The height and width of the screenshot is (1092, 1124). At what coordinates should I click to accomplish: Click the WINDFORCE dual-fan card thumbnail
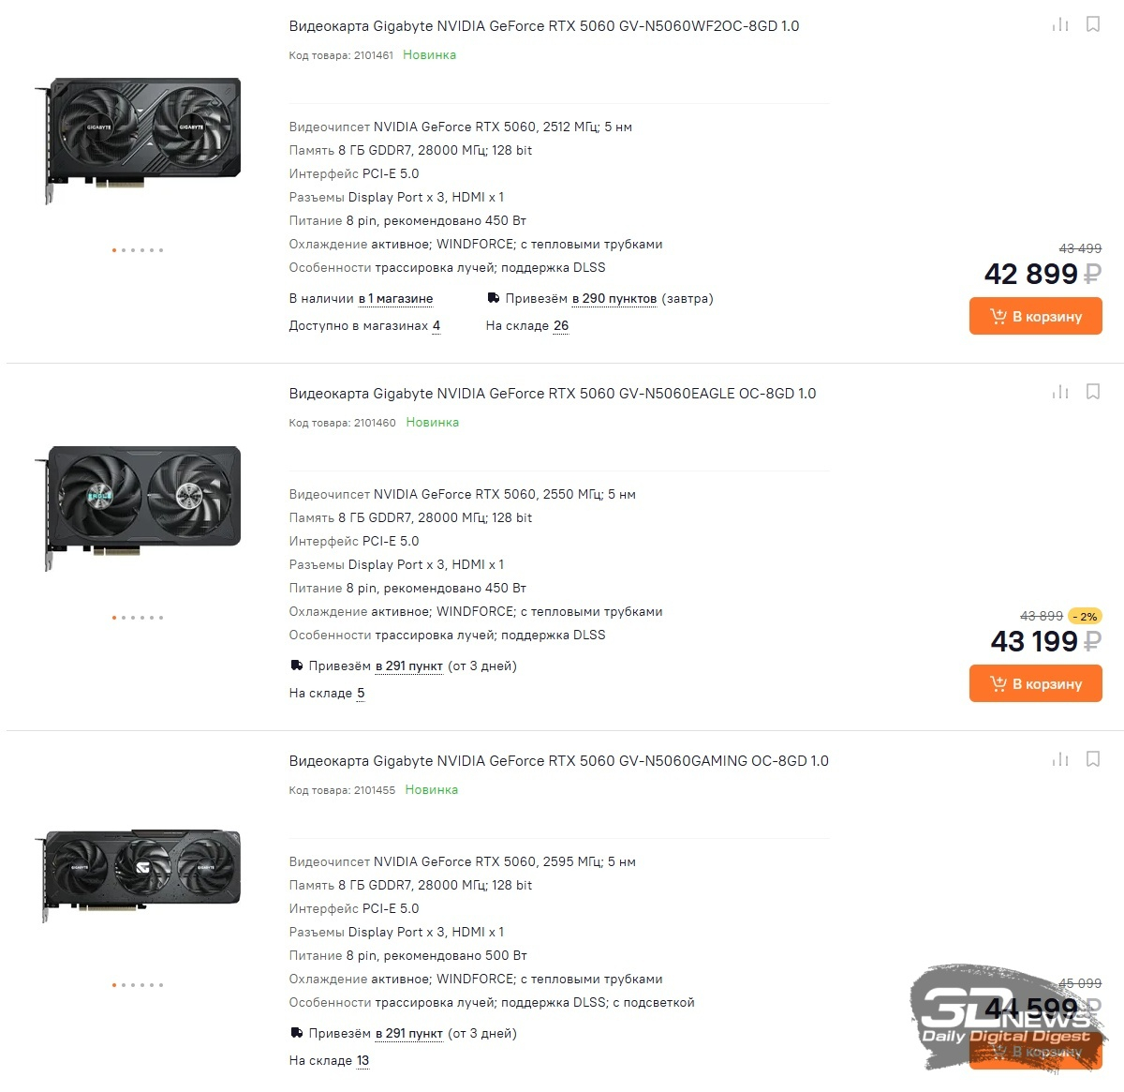[138, 139]
